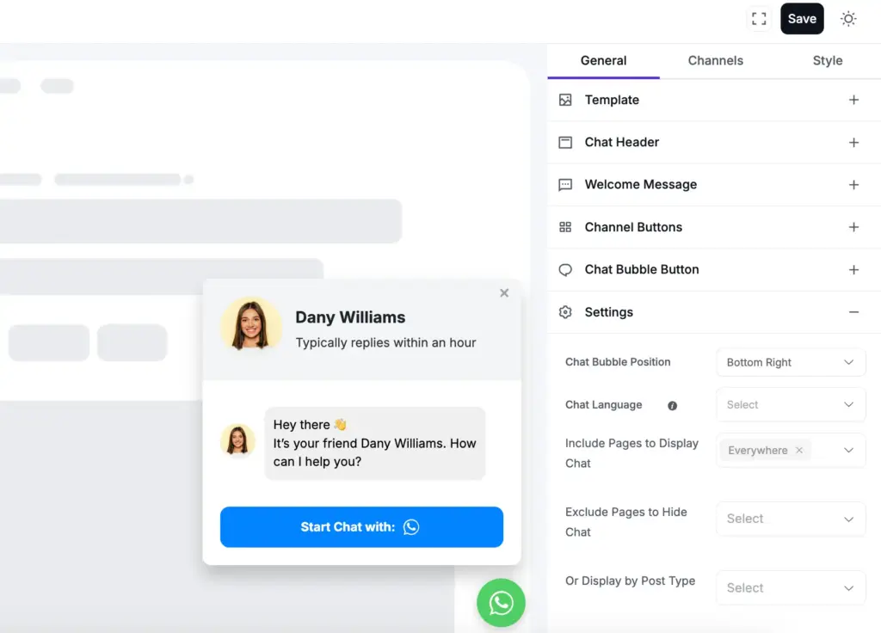Open the Settings gear icon

pyautogui.click(x=565, y=312)
